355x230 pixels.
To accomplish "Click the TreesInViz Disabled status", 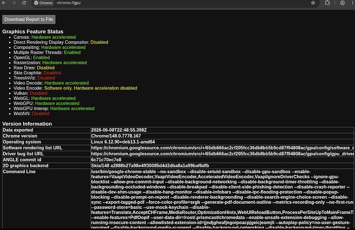I will coord(46,78).
